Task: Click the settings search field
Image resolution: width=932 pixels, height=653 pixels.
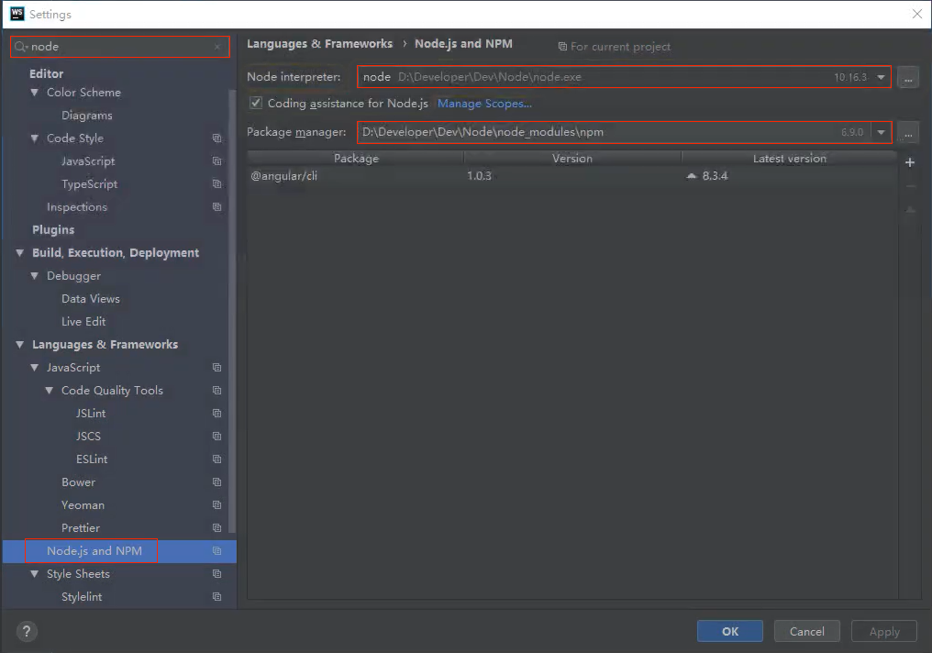Action: coord(120,47)
